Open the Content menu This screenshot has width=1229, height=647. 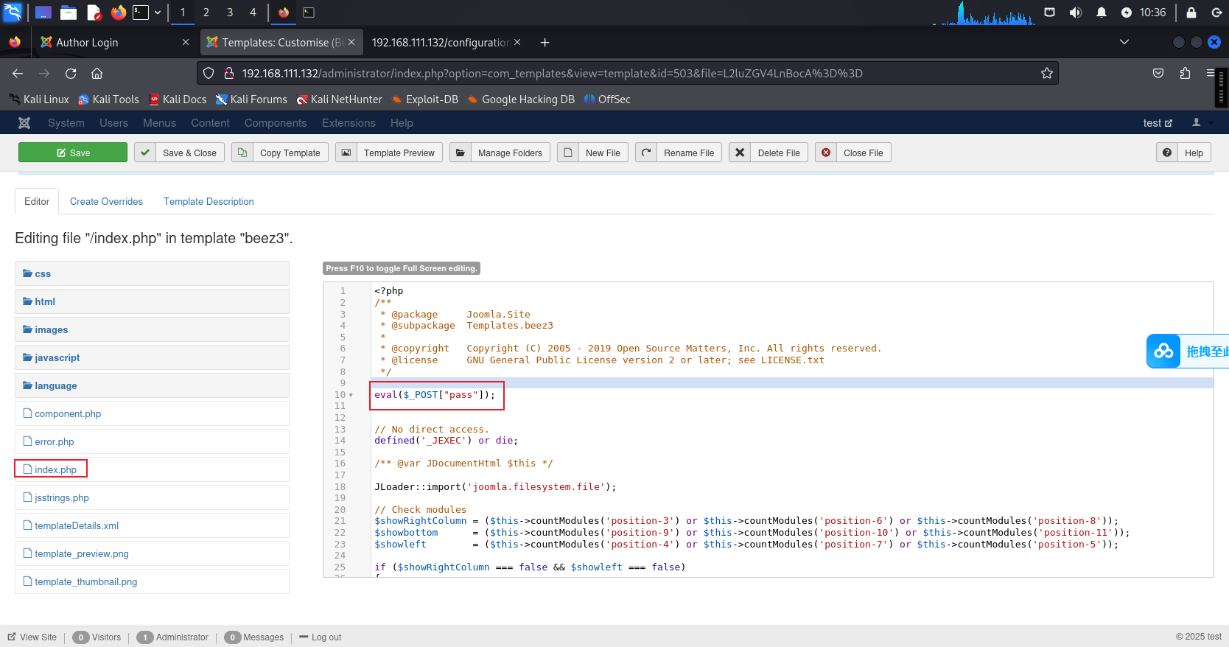pyautogui.click(x=210, y=123)
